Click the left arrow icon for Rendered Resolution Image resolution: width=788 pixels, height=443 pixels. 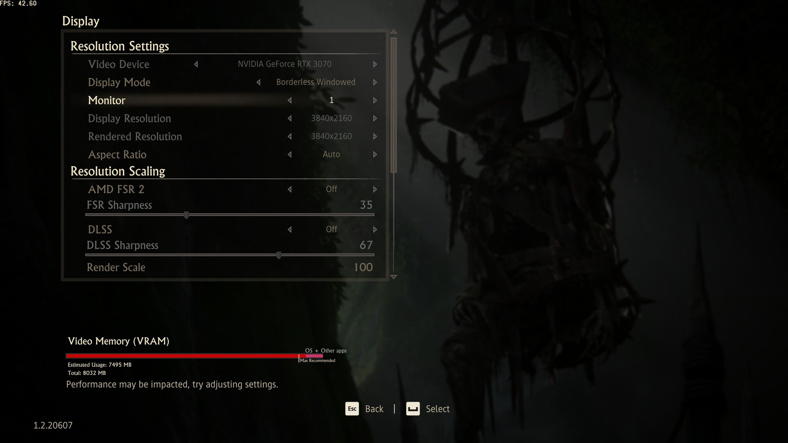pos(289,136)
